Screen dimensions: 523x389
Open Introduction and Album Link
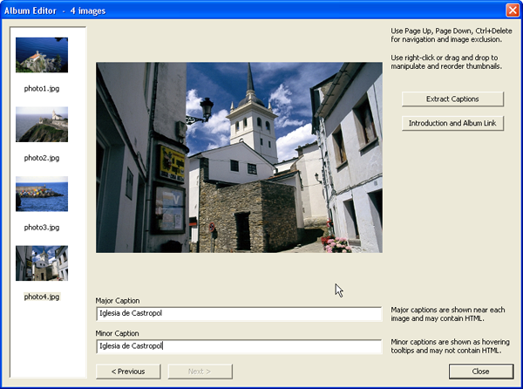click(452, 123)
